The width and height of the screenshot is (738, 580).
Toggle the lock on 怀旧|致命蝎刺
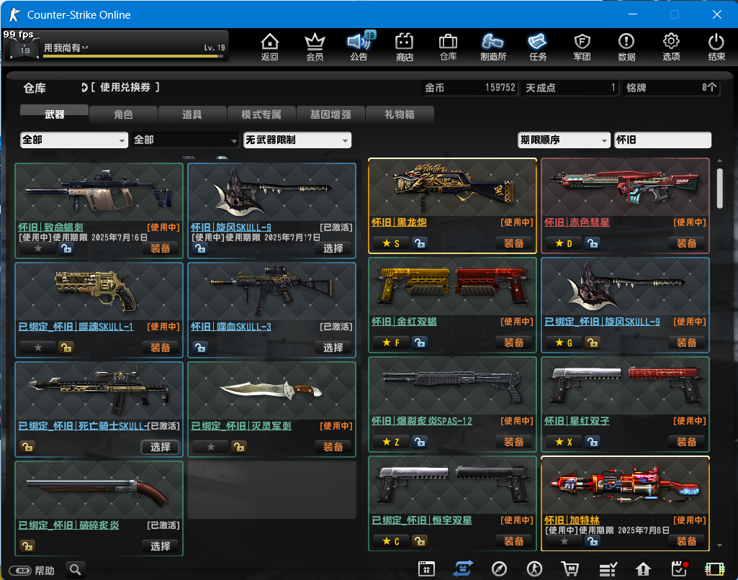[66, 248]
